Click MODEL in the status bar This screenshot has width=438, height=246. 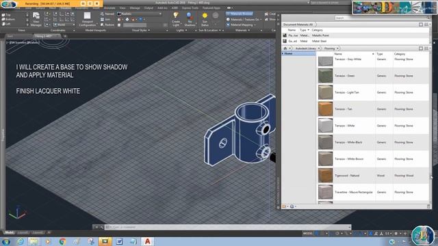(307, 234)
